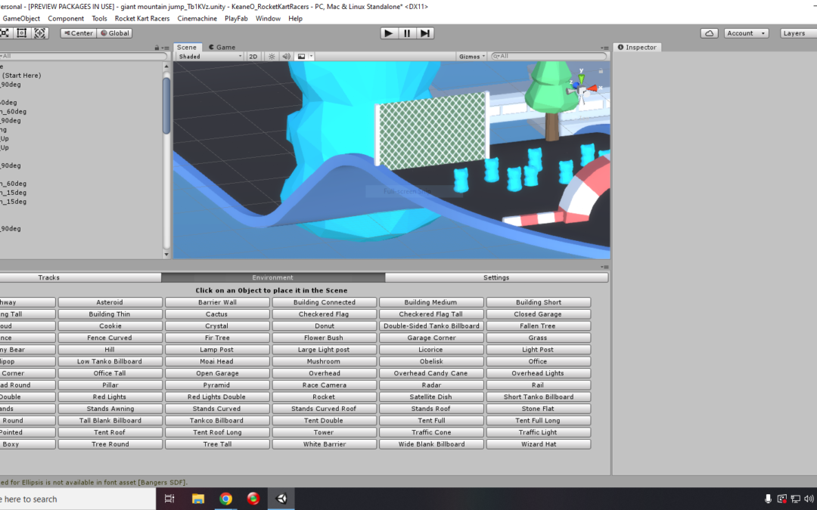
Task: Open the scene effects dropdown arrow
Action: point(311,56)
